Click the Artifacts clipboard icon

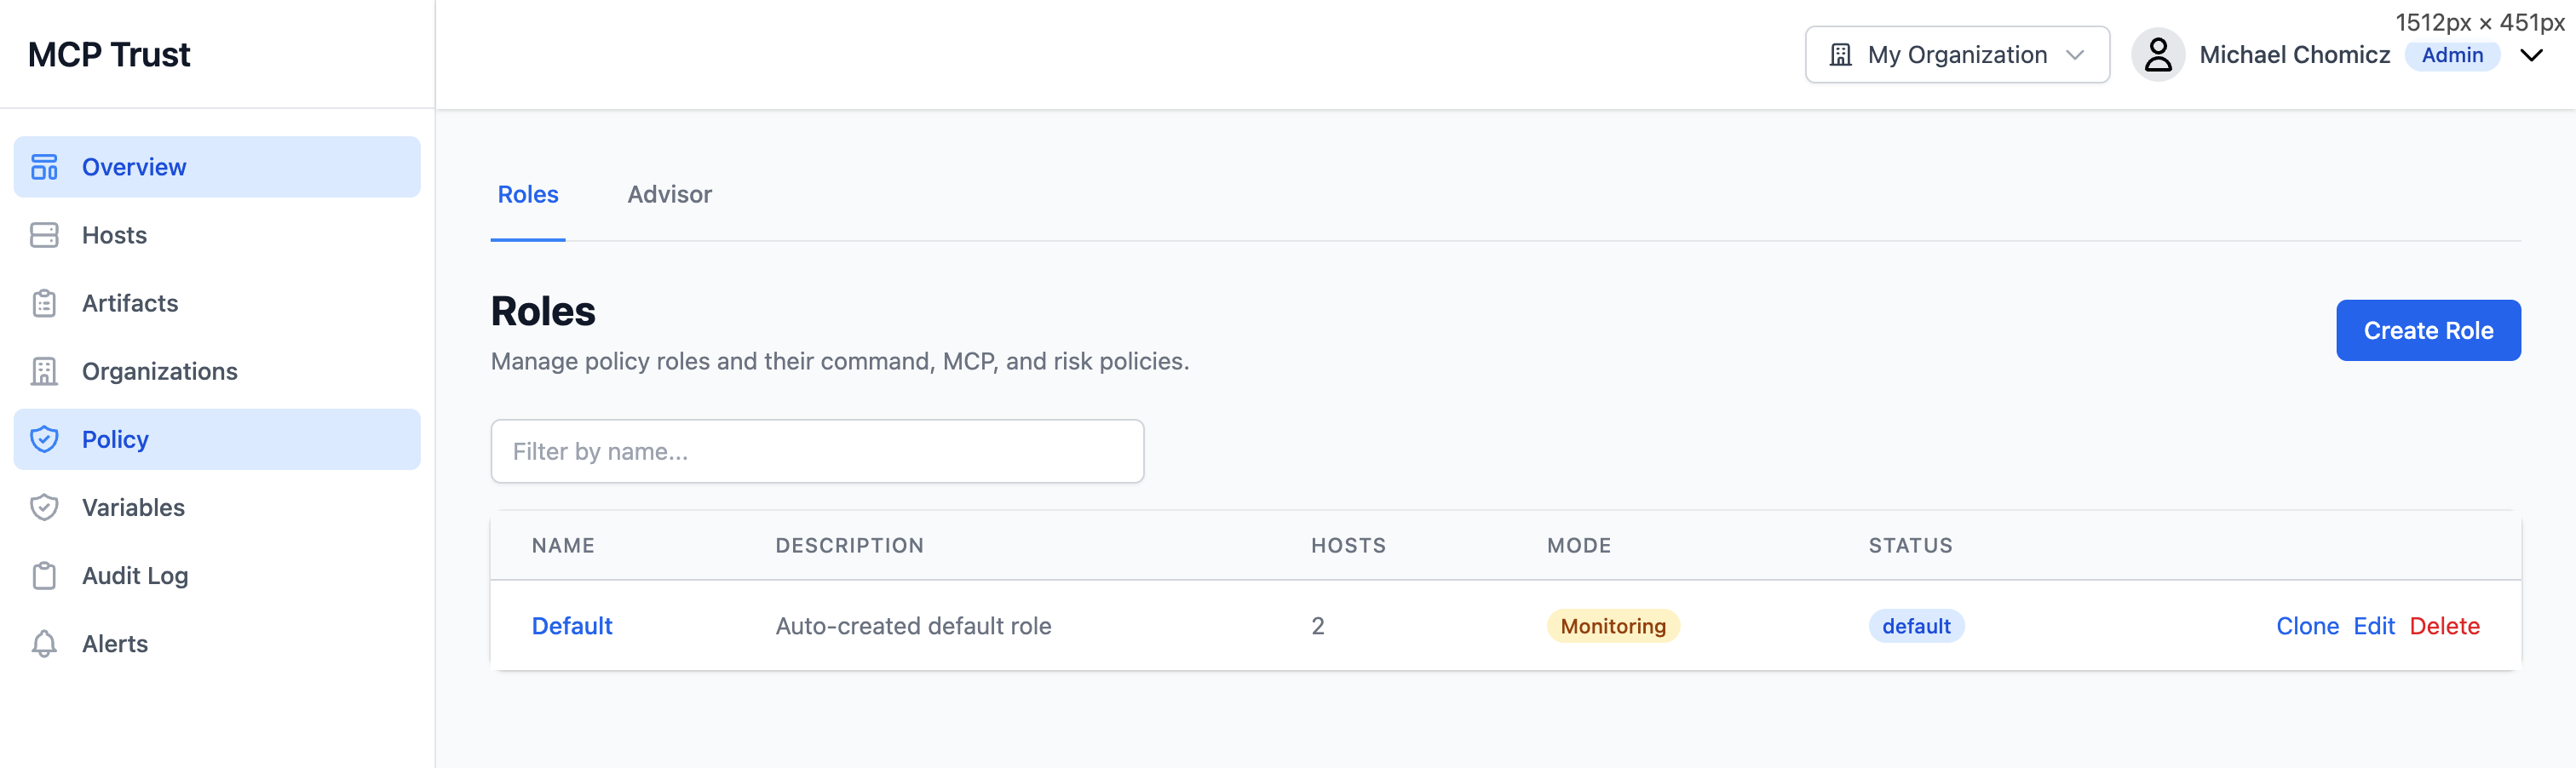click(x=44, y=303)
